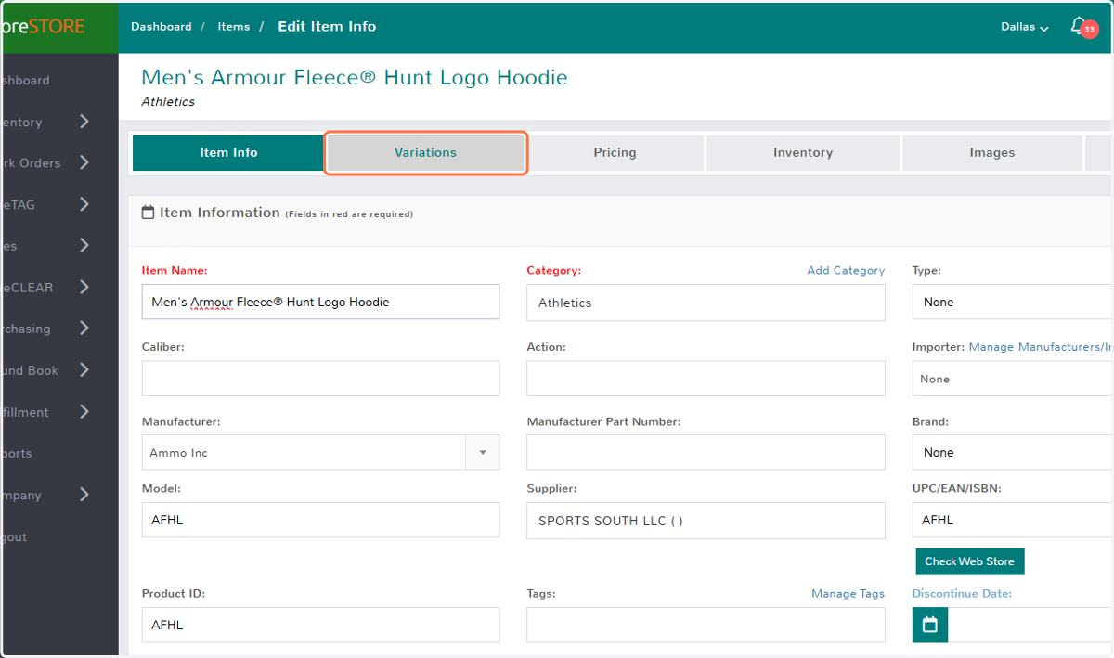Open the Type dropdown showing None
The width and height of the screenshot is (1114, 658).
click(x=1013, y=302)
